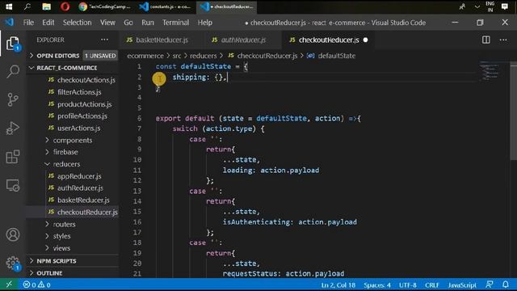Viewport: 517px width, 291px height.
Task: Open authReducer.js in explorer tree
Action: (80, 188)
